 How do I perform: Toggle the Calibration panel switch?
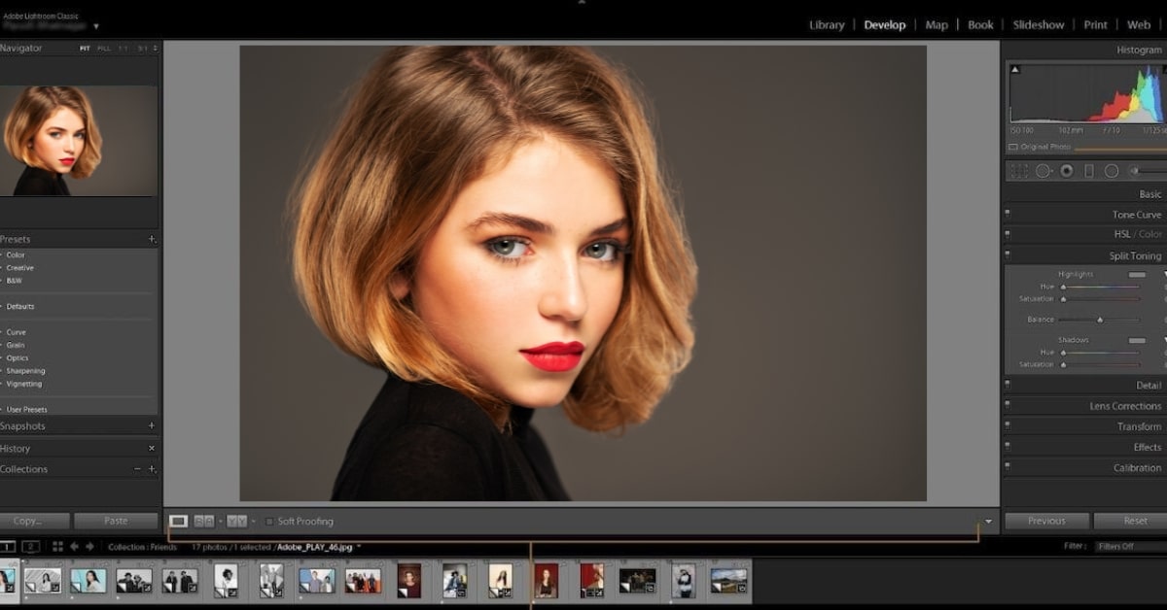click(x=1008, y=467)
